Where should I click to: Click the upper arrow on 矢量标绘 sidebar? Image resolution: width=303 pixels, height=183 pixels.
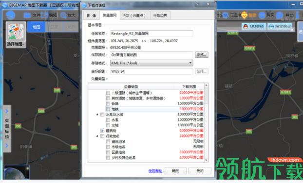click(7, 111)
